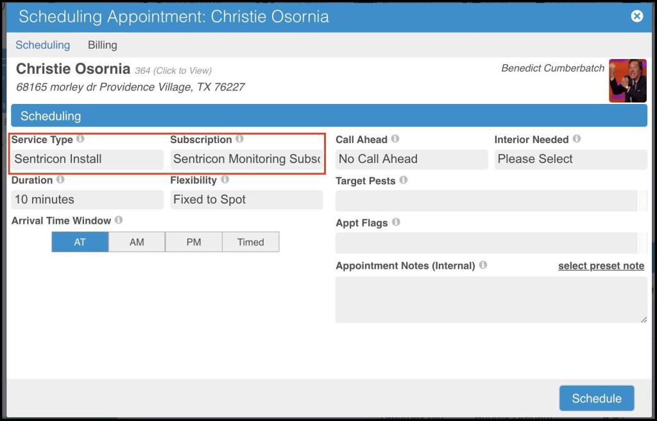Click info icon beside Target Pests label
Screen dimensions: 657x421
coord(403,180)
